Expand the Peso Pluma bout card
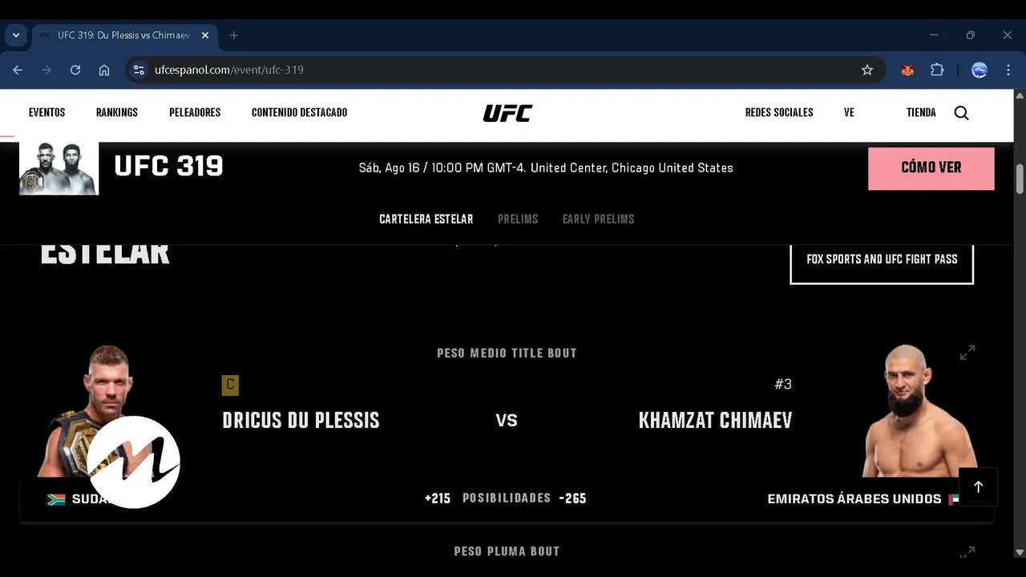Screen dimensions: 1026x577 click(967, 551)
